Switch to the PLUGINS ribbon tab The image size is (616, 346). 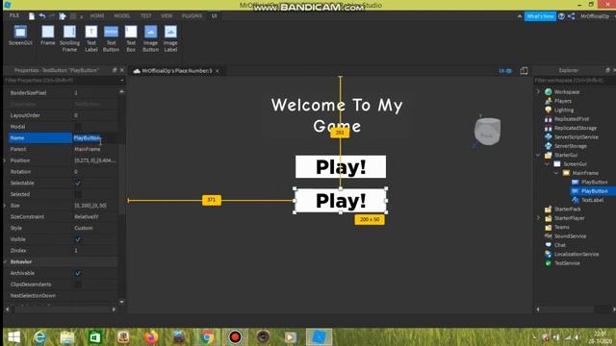click(x=192, y=15)
